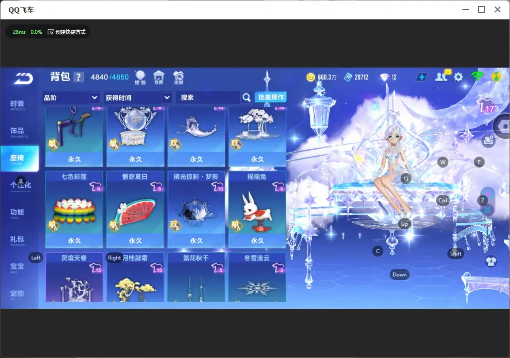The width and height of the screenshot is (510, 358).
Task: Click the 660.3万 gold amount
Action: pyautogui.click(x=327, y=77)
